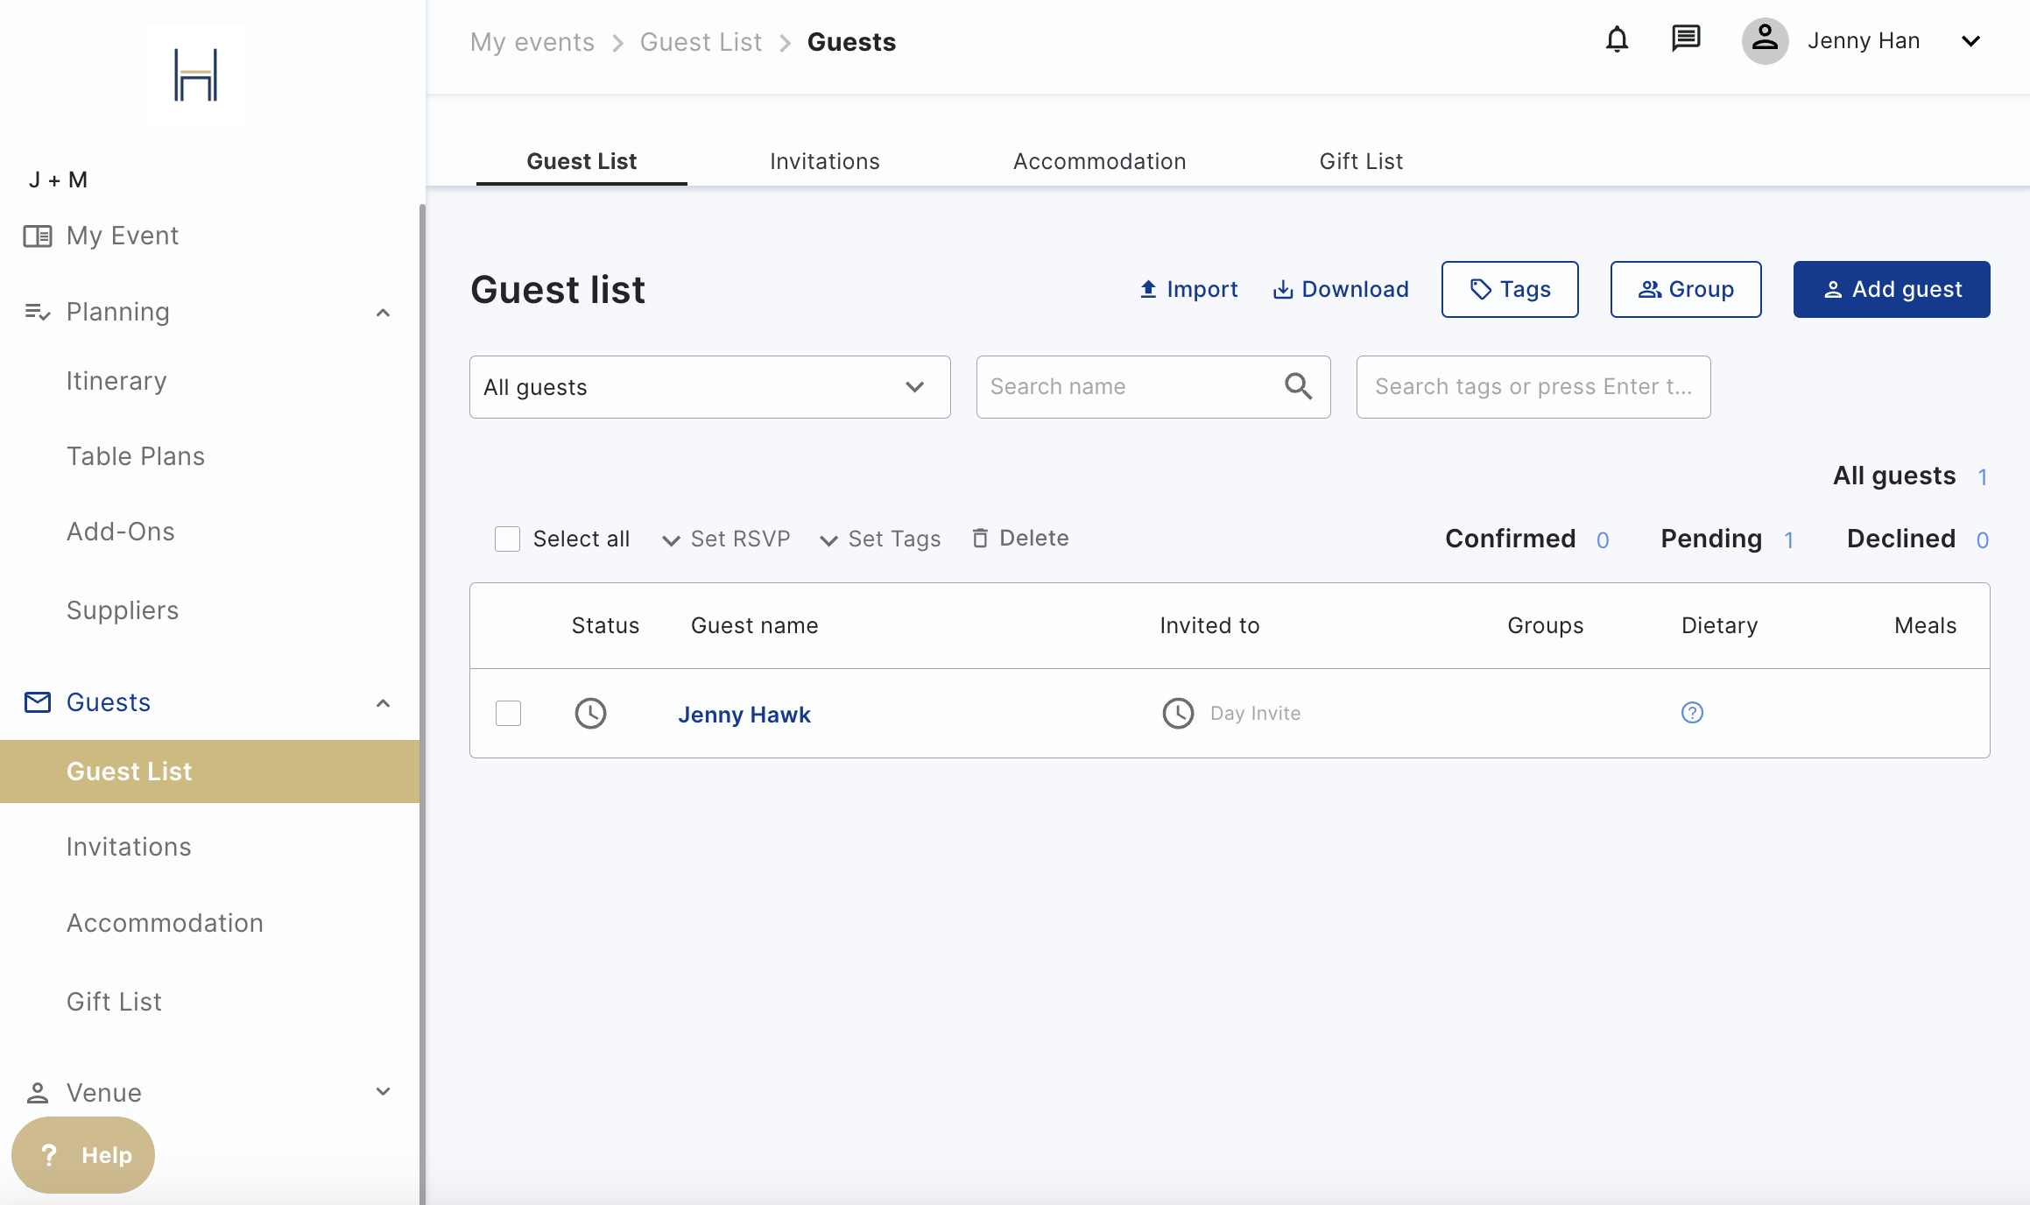Open the All guests filter dropdown

coord(709,387)
